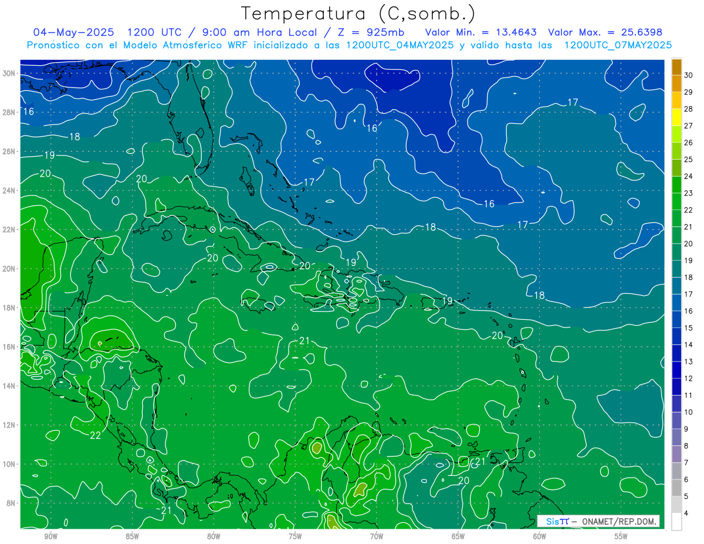Click the "25" value on the color scale
Screen dimensions: 704x544
(x=689, y=160)
